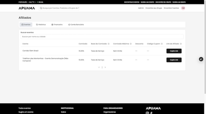206x114 pixels.
Task: Focus the header search field
Action: pyautogui.click(x=59, y=8)
